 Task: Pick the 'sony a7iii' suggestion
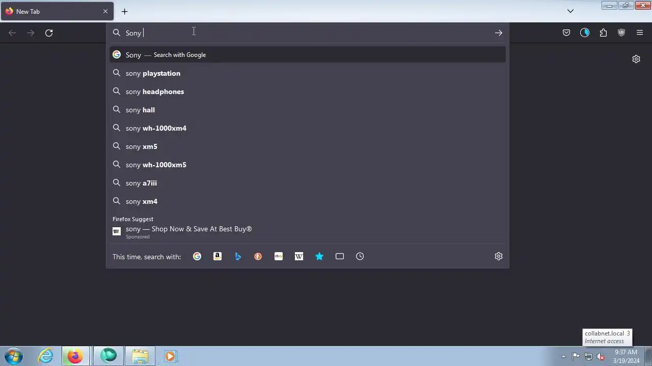(x=308, y=183)
